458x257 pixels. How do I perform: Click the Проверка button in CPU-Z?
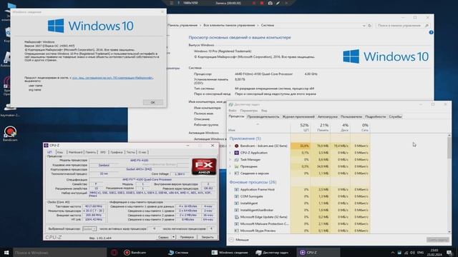187,237
